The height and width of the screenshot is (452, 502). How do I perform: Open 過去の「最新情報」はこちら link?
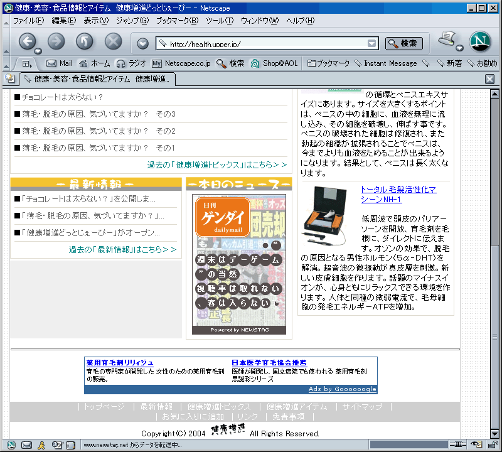[122, 249]
